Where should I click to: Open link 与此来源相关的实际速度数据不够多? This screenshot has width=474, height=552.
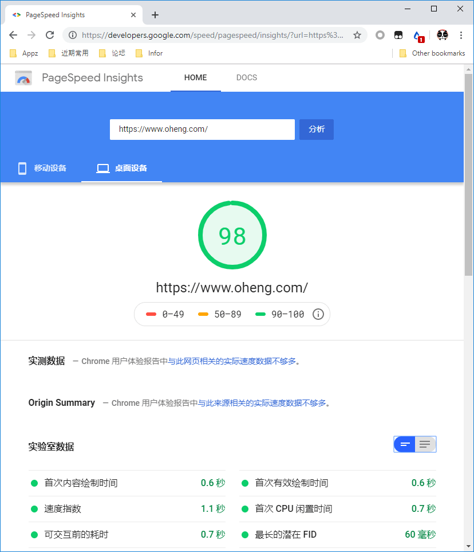[262, 403]
